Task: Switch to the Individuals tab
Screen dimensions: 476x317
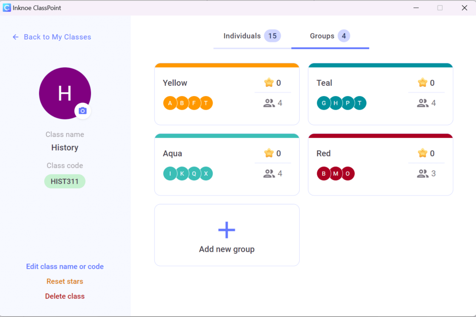Action: point(242,36)
